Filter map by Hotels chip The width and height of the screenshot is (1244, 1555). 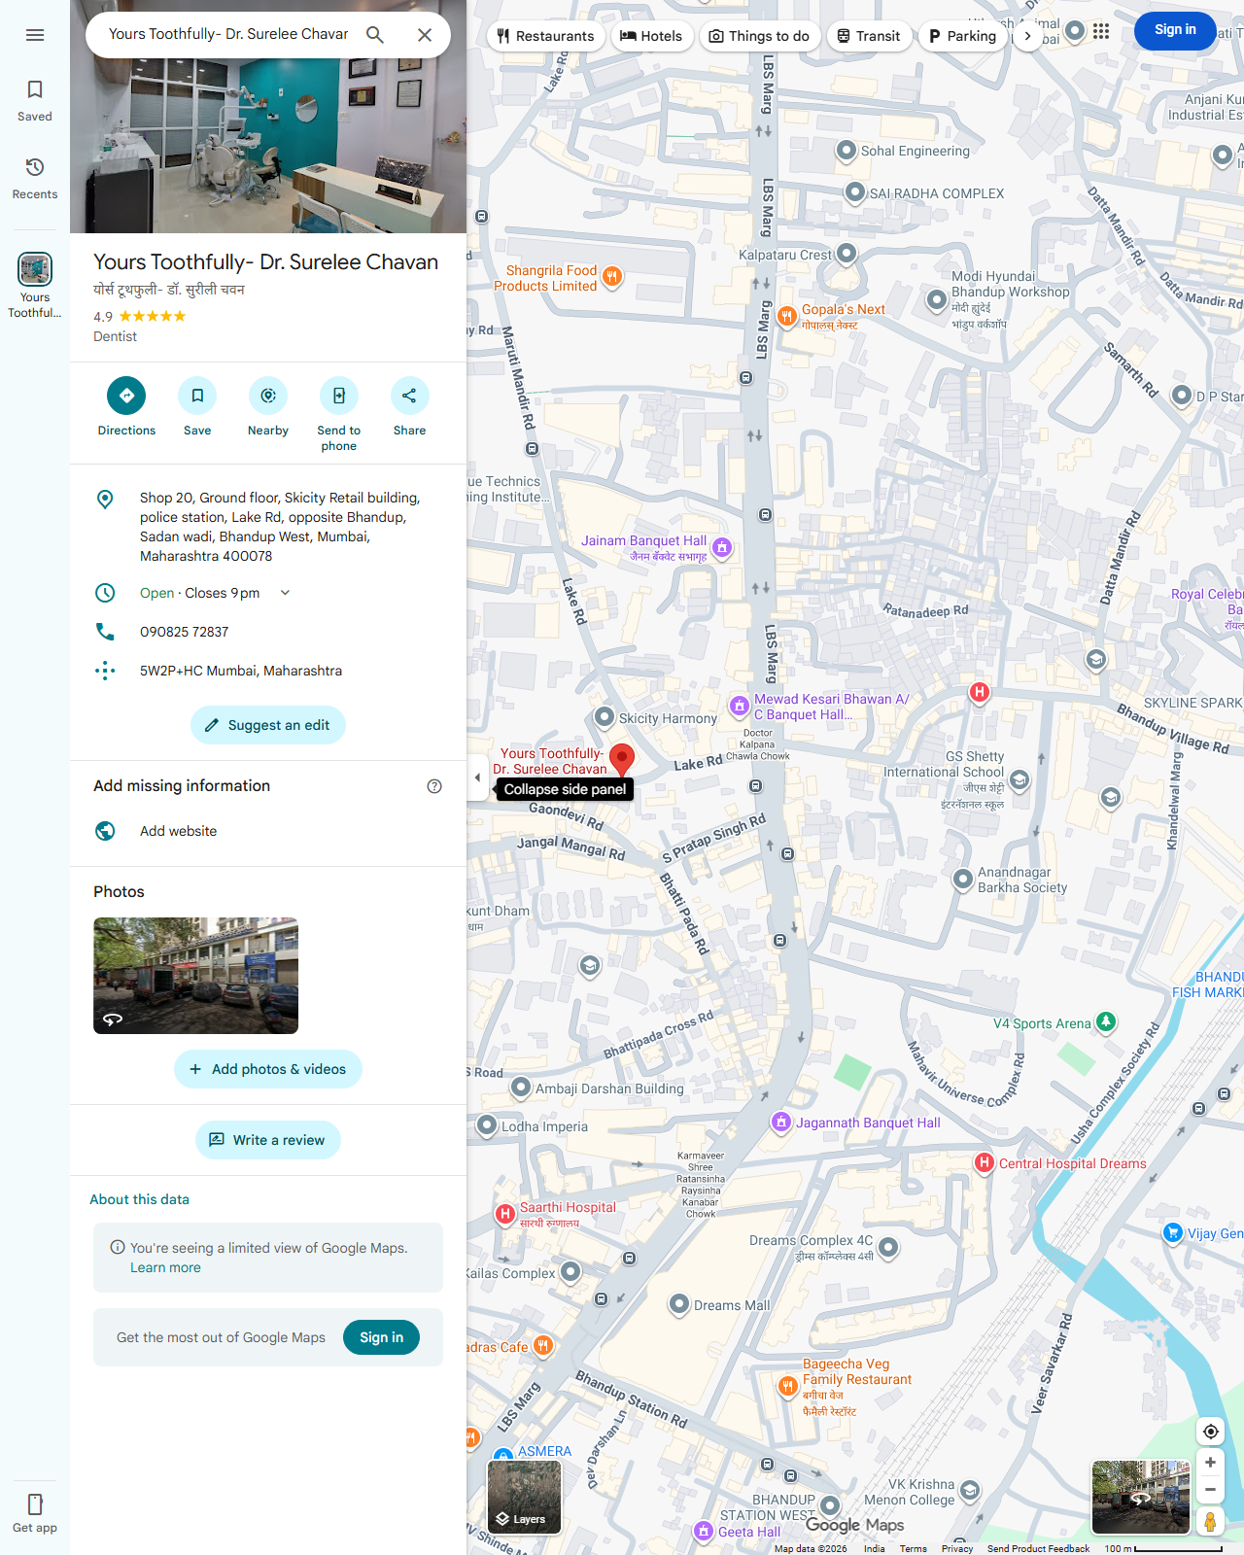(x=651, y=36)
